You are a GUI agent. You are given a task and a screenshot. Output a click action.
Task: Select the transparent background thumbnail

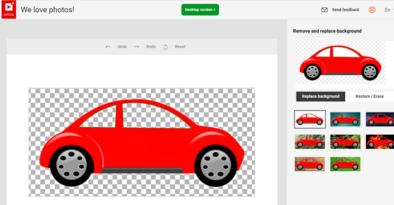310,118
